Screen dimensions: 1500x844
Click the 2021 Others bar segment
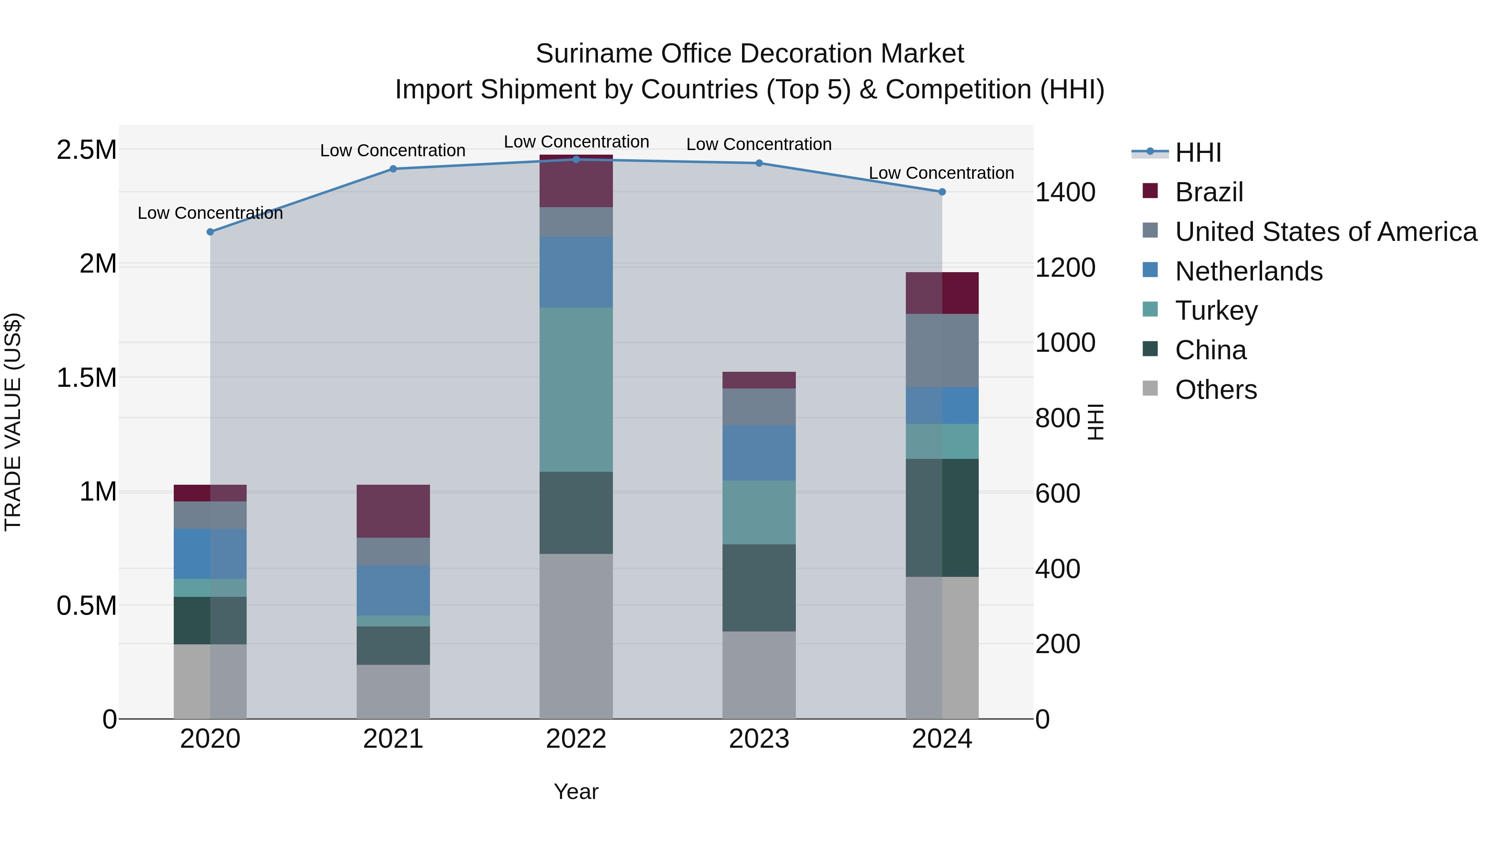(x=393, y=692)
